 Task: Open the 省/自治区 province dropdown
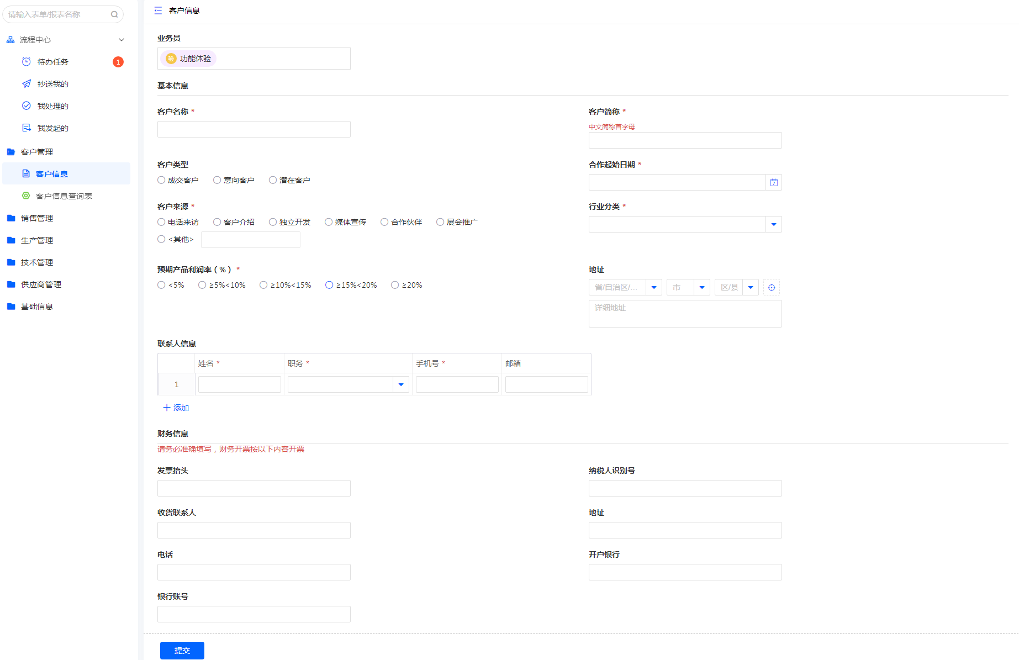pos(654,287)
